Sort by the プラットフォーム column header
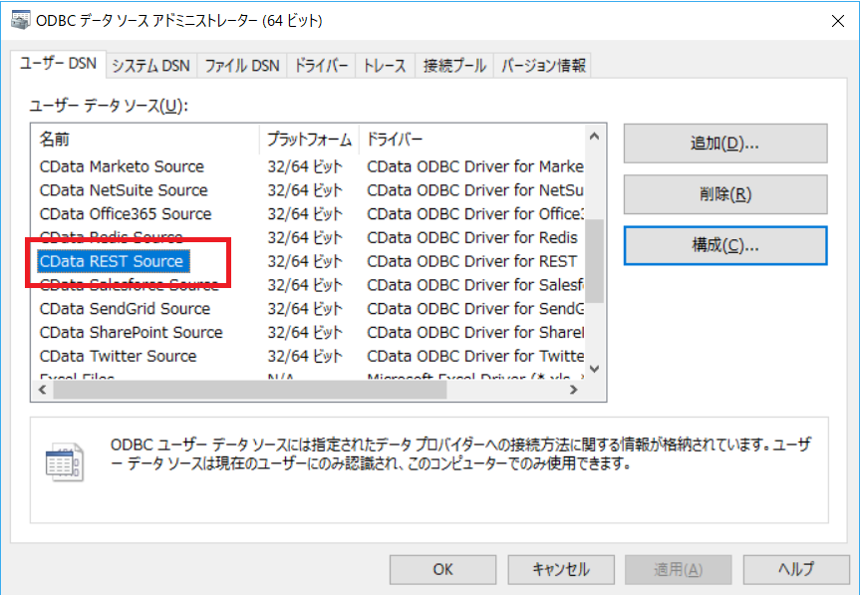Screen dimensions: 861x596 coord(309,140)
